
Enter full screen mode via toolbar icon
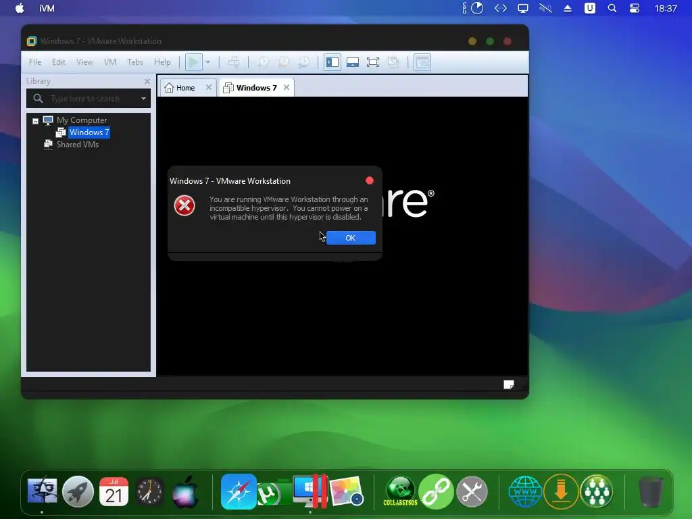click(373, 62)
